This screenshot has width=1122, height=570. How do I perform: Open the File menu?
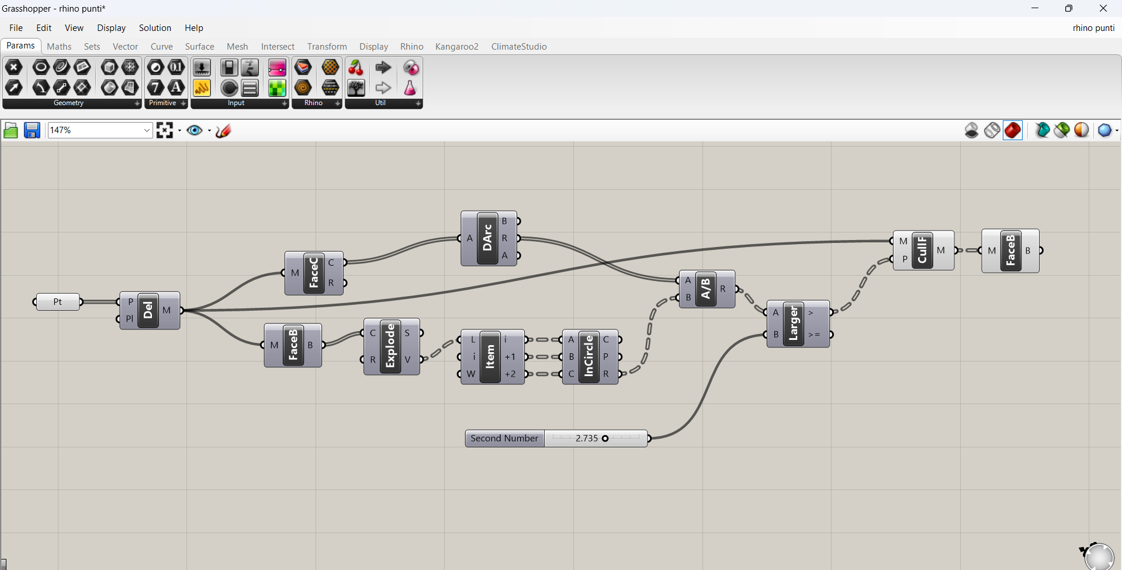[16, 28]
